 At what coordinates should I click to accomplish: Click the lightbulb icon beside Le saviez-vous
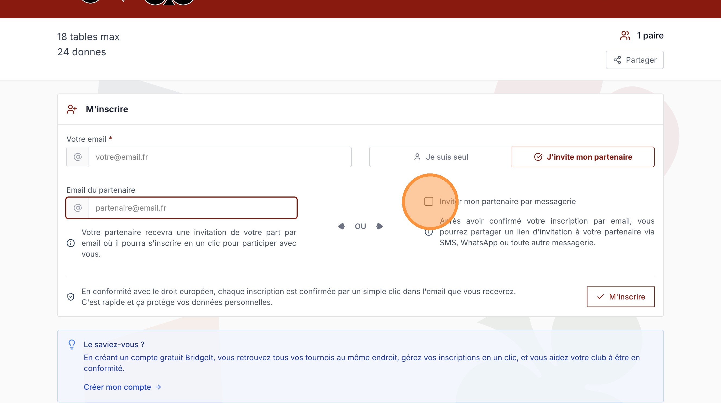pyautogui.click(x=72, y=344)
